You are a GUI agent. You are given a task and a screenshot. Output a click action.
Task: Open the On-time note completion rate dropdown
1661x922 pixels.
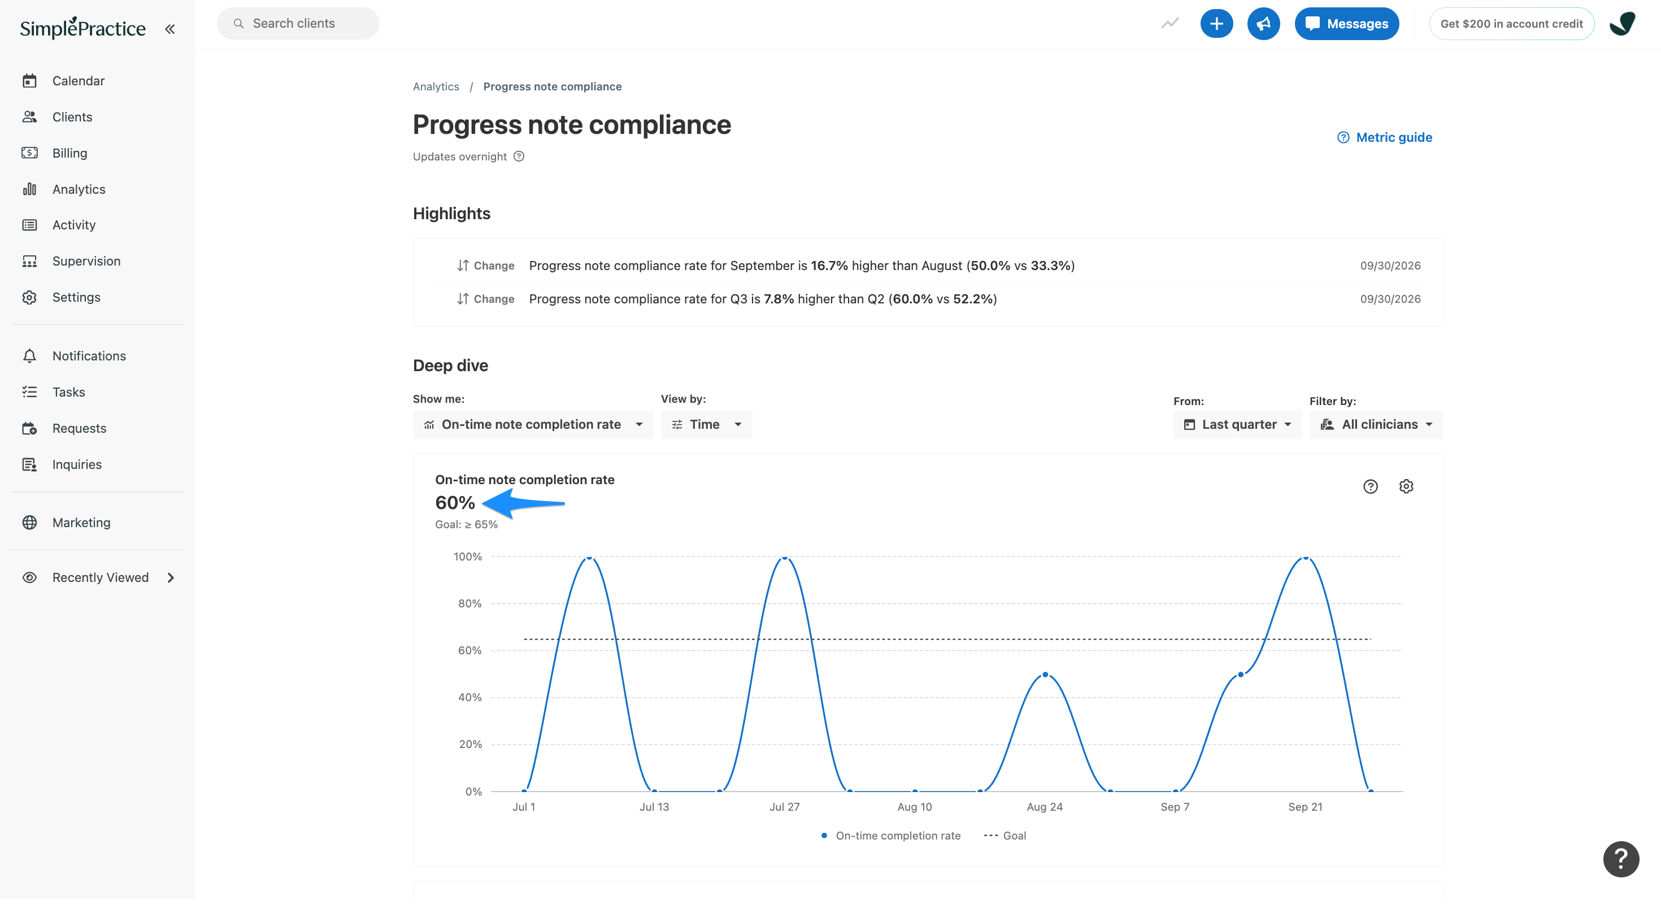[x=533, y=424]
